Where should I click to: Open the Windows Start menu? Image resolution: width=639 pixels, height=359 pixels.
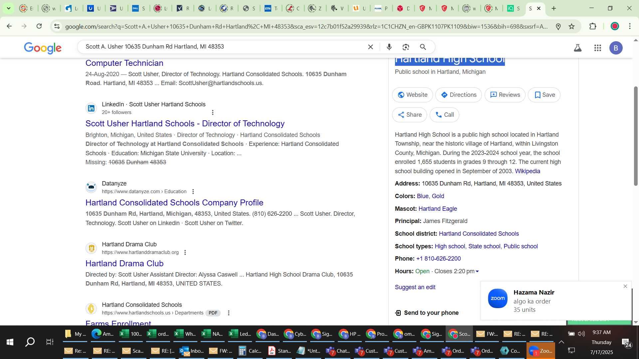[x=10, y=342]
